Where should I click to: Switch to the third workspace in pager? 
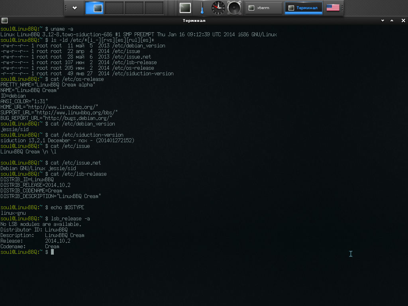click(134, 8)
